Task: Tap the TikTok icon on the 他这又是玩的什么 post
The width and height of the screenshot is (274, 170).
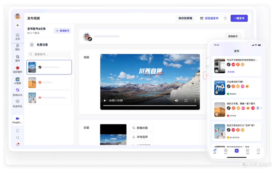Action: click(229, 130)
